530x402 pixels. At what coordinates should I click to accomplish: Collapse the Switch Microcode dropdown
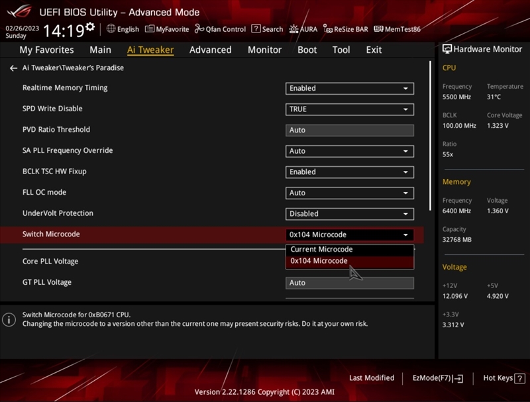[x=350, y=235]
